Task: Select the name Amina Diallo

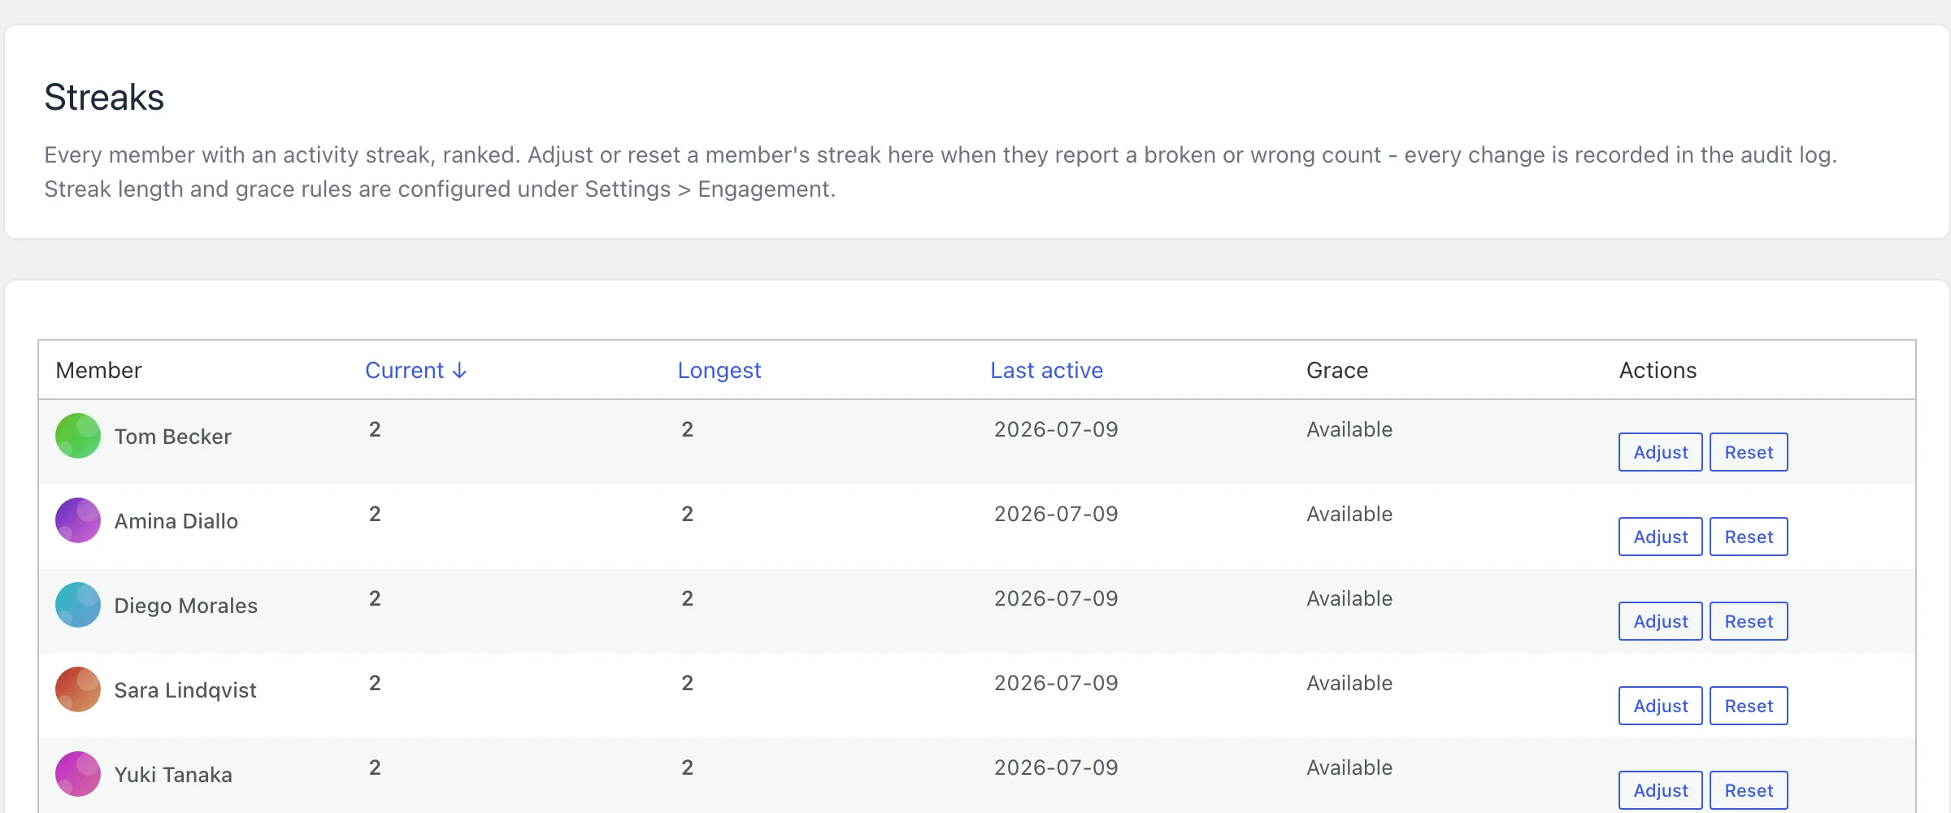Action: point(176,521)
